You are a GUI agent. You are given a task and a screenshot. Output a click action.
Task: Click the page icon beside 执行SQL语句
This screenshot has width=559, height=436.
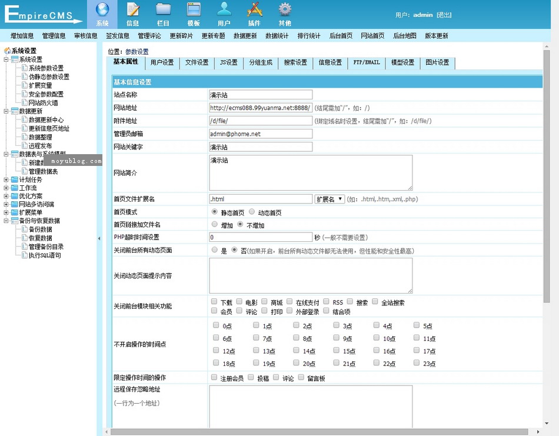[25, 255]
